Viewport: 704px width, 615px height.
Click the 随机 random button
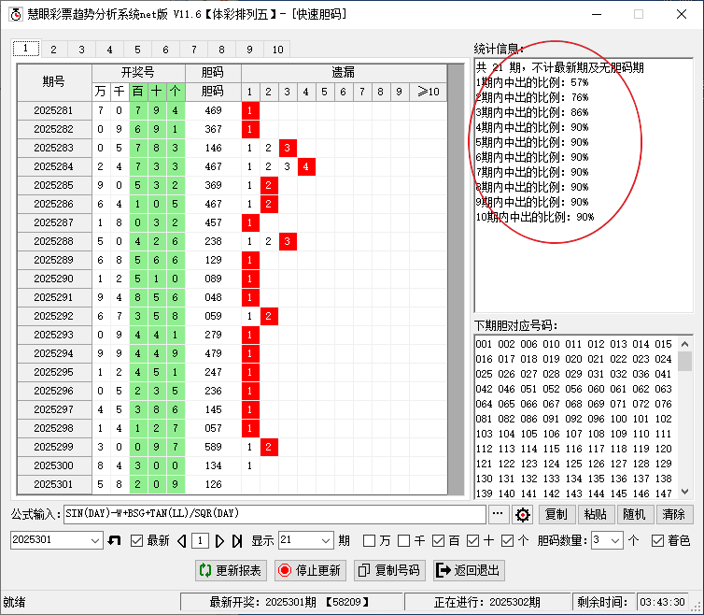point(634,515)
